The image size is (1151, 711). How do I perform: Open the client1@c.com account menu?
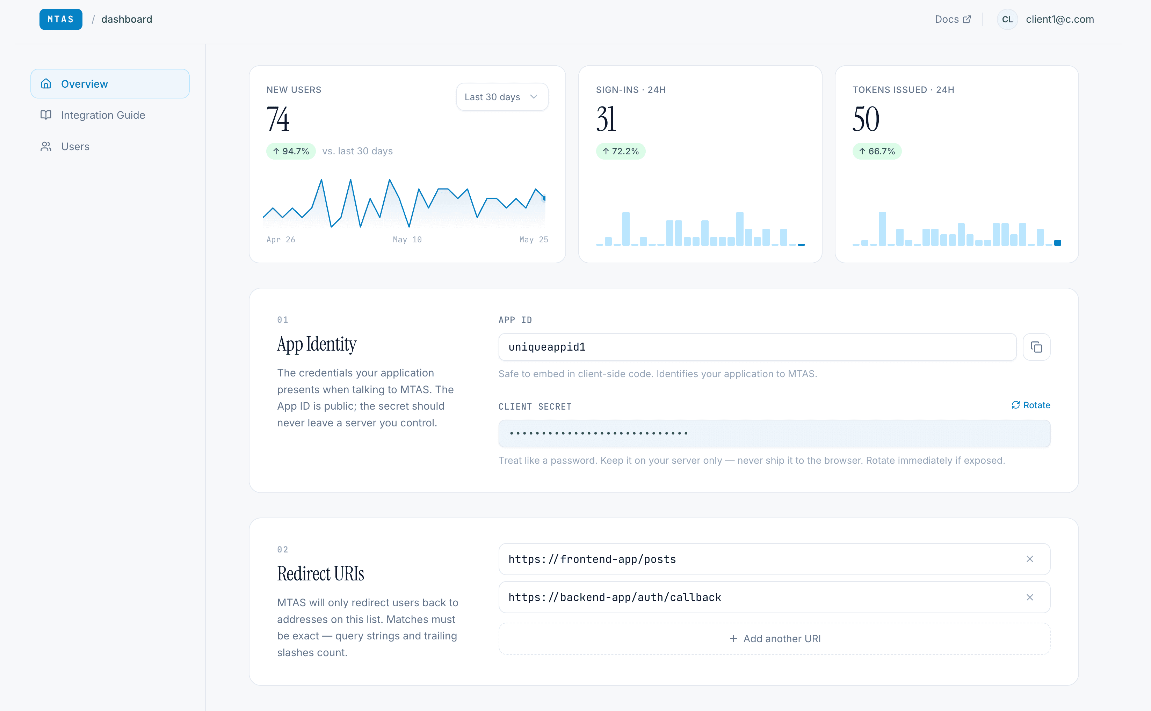1060,19
